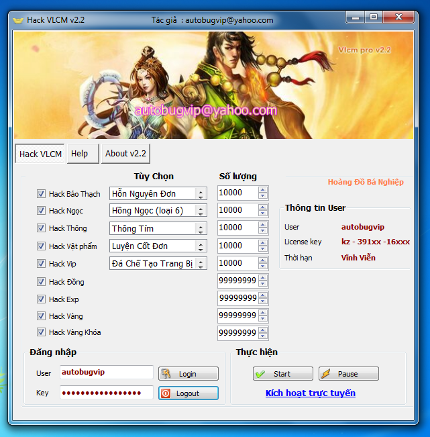Click the gold ingot icon in title bar

(18, 20)
